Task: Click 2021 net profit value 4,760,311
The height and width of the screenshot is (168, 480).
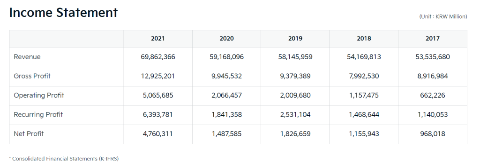Action: click(x=158, y=133)
